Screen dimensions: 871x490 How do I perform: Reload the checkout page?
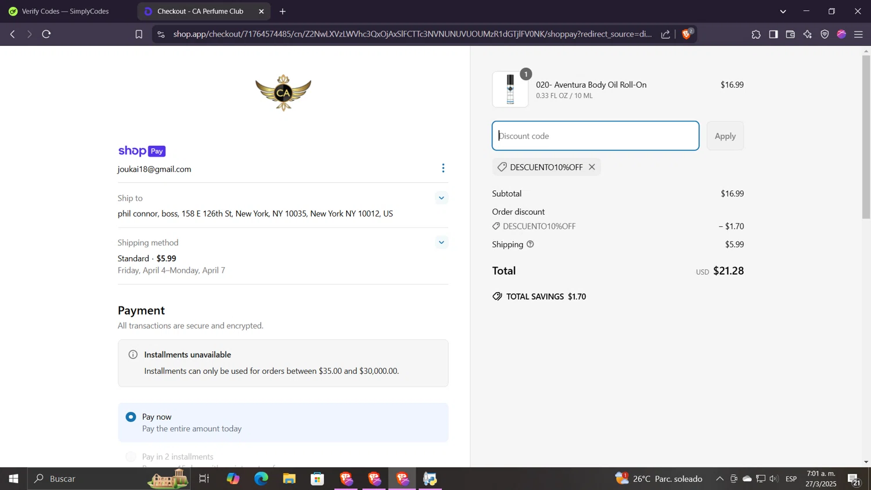coord(46,34)
